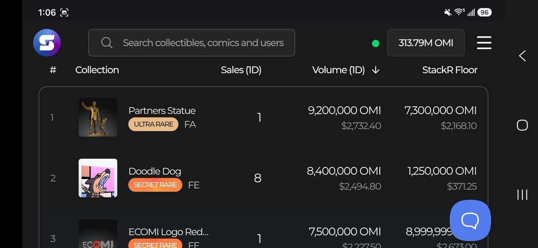The image size is (538, 248).
Task: Click the $2,168.10 floor price
Action: 459,126
